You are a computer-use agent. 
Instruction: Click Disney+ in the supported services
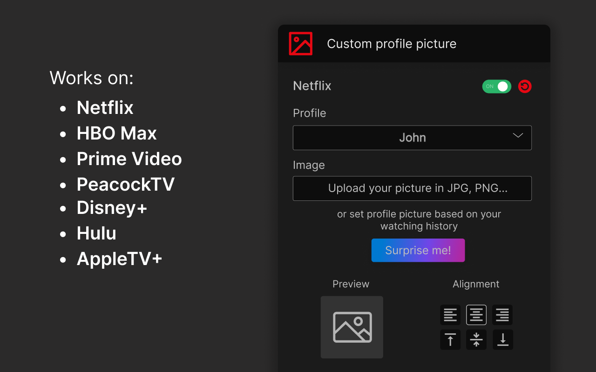pyautogui.click(x=112, y=208)
